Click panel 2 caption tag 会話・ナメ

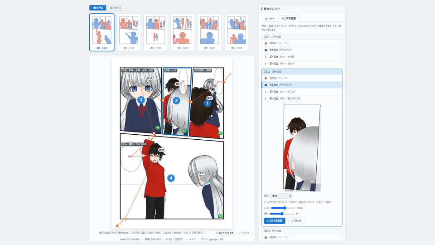click(171, 71)
